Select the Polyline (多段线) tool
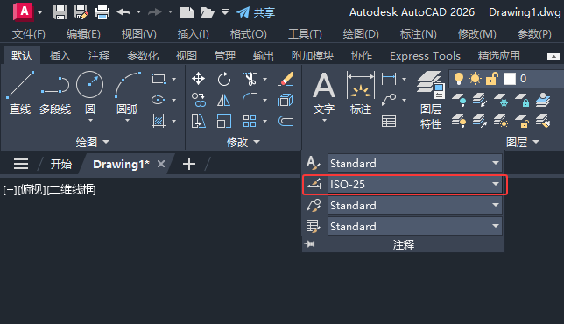 55,93
